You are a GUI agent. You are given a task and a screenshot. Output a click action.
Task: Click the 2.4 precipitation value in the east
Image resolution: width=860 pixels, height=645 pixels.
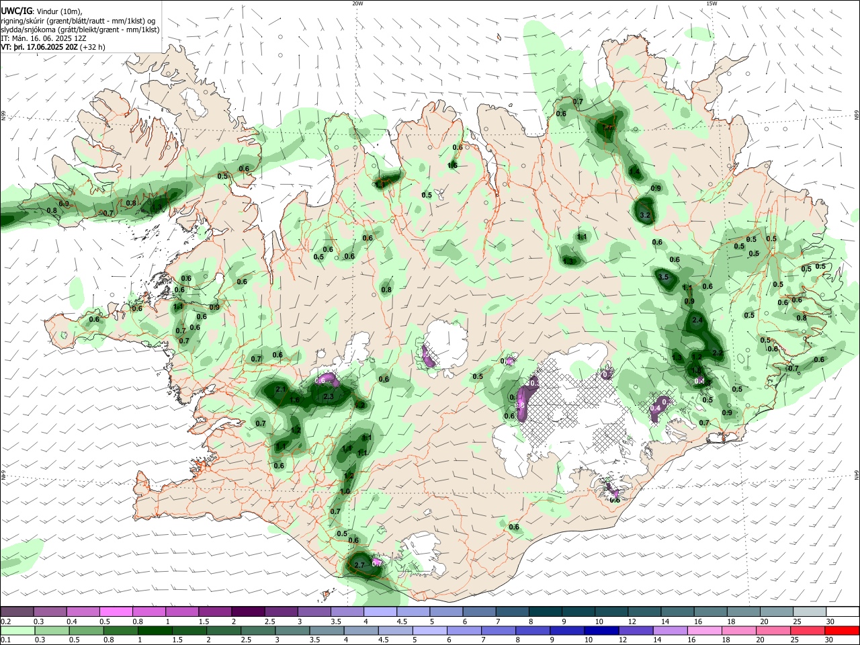tap(697, 320)
